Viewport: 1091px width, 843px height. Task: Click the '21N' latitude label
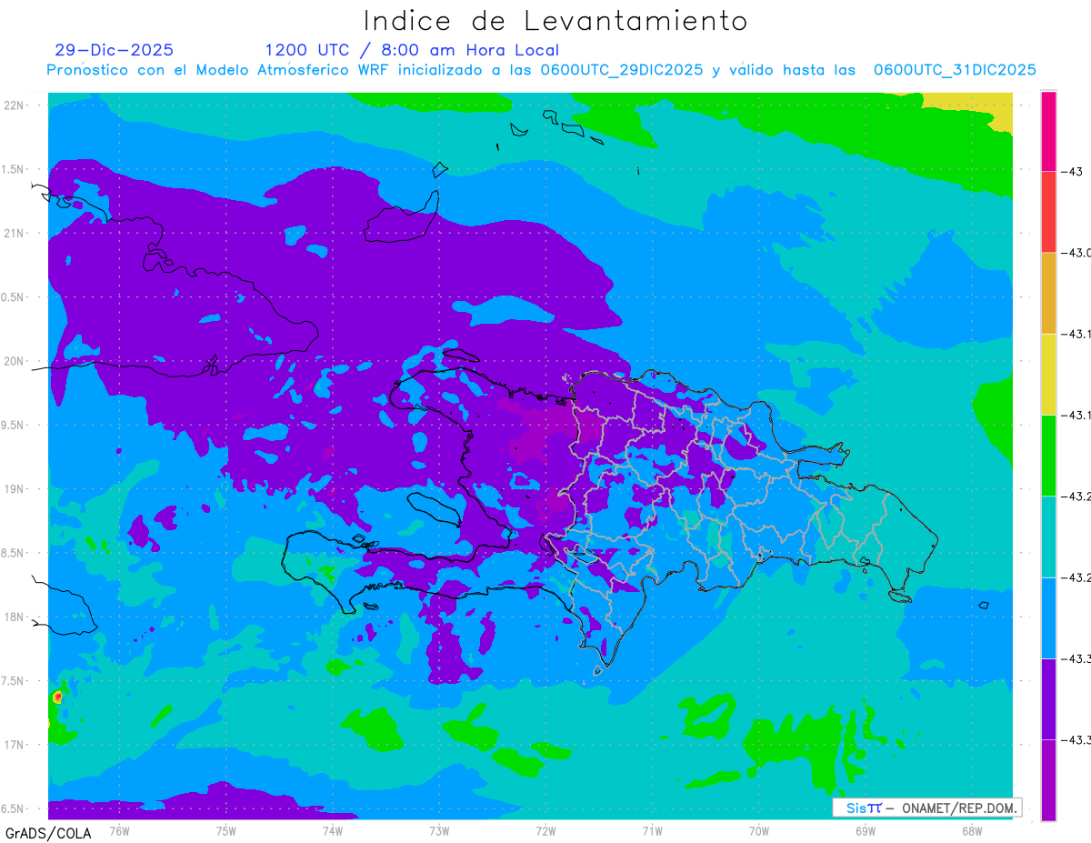[15, 233]
